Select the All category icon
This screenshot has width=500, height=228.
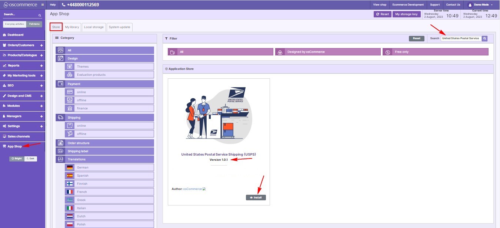(x=60, y=50)
